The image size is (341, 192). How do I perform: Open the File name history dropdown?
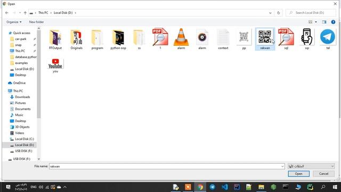click(x=282, y=166)
